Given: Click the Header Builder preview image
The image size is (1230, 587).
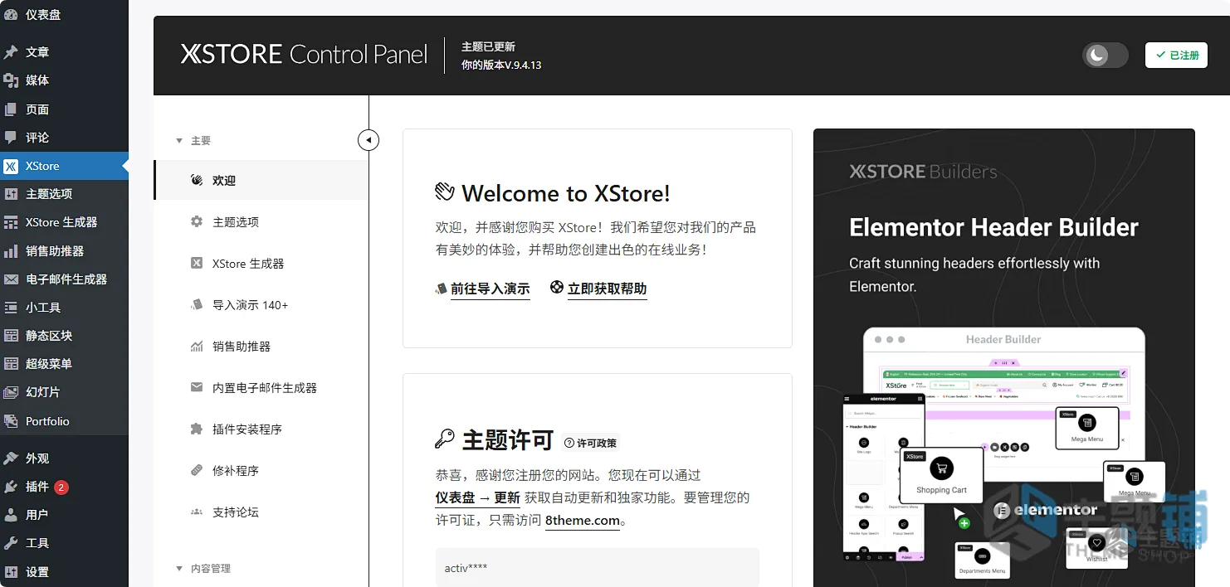Looking at the screenshot, I should tap(1004, 452).
